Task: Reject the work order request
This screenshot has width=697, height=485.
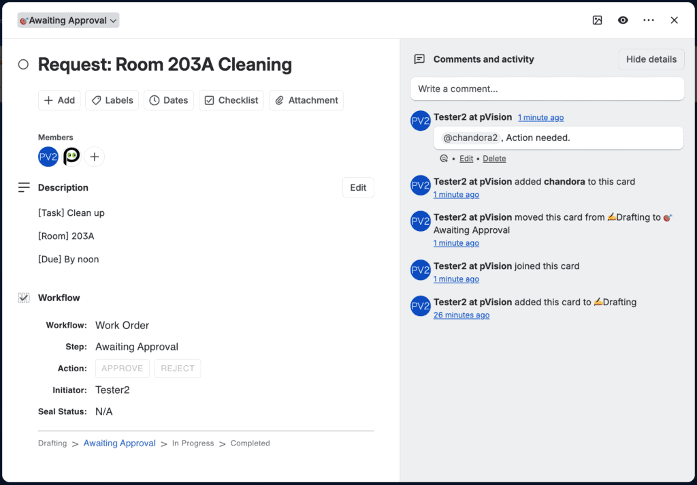Action: (178, 369)
